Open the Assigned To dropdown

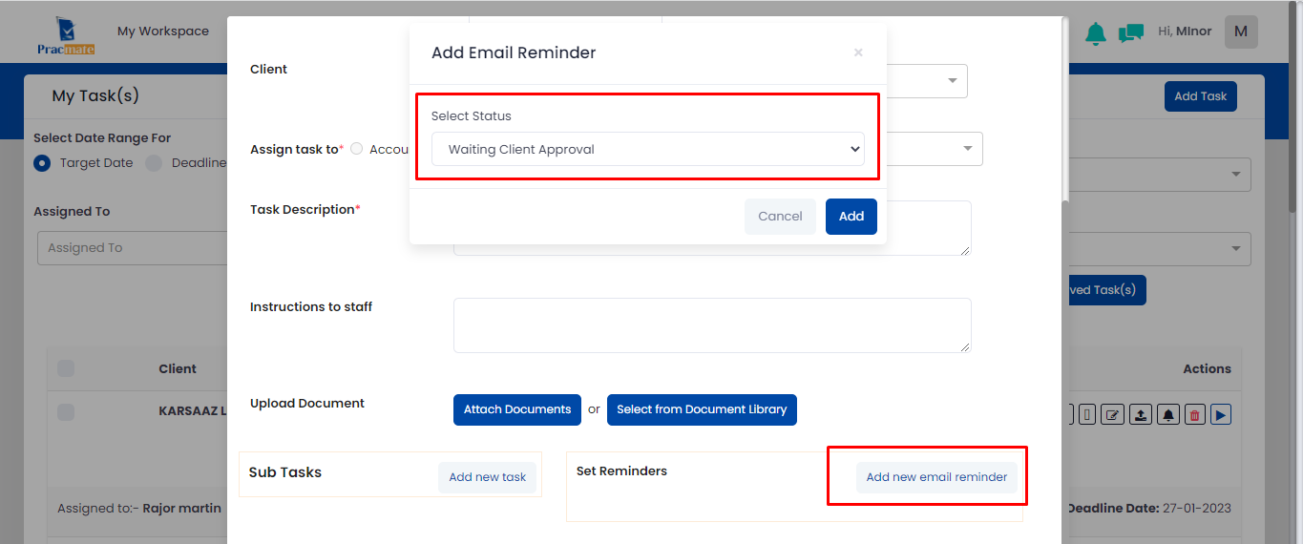pos(132,247)
